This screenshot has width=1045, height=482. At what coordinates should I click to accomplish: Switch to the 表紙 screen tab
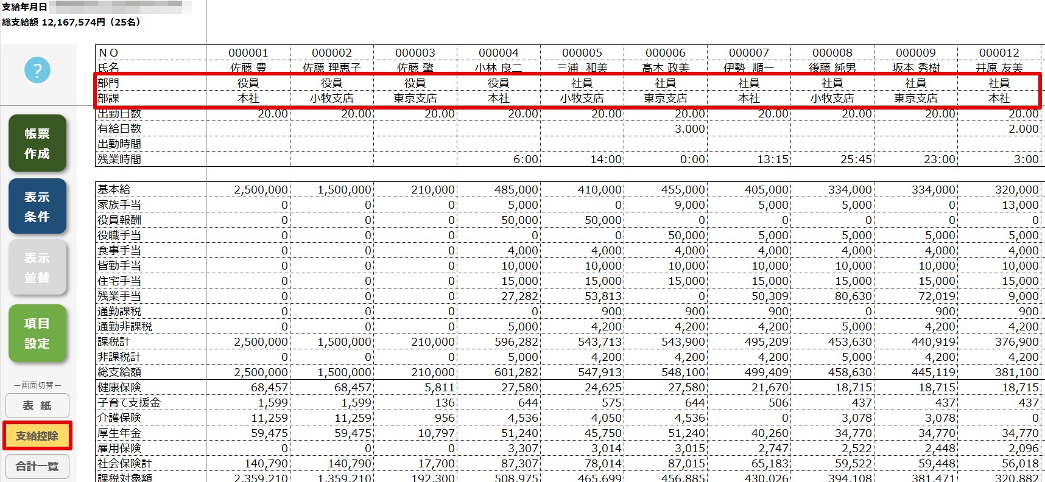coord(37,405)
